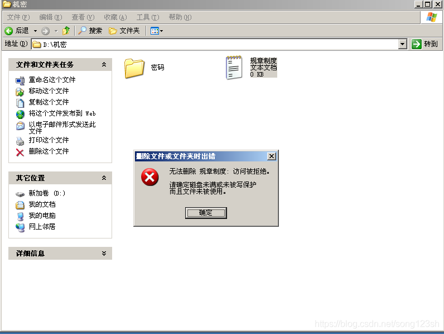The height and width of the screenshot is (334, 444).
Task: Open the 搜索 search toolbar button
Action: 90,30
